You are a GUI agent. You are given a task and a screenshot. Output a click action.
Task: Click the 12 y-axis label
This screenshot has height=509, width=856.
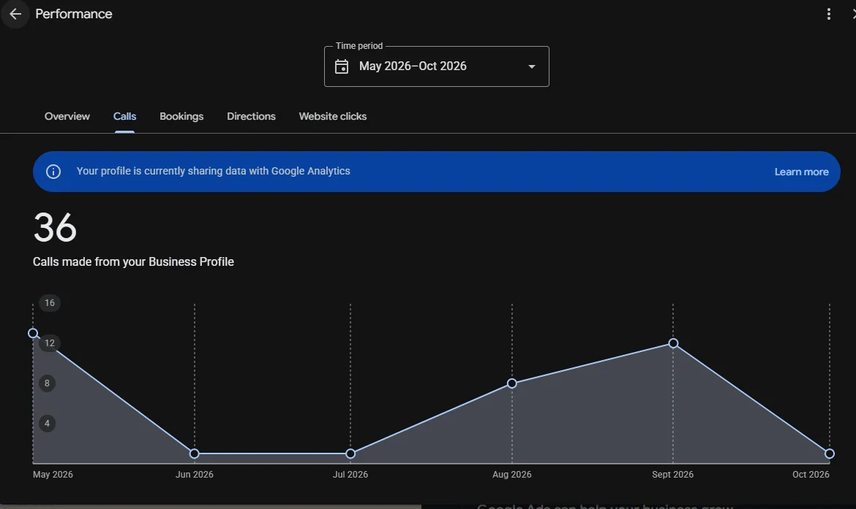50,343
